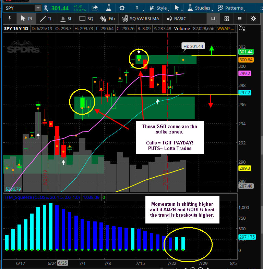This screenshot has height=269, width=263.
Task: Click the yellow 289.3 price axis label
Action: 245,168
